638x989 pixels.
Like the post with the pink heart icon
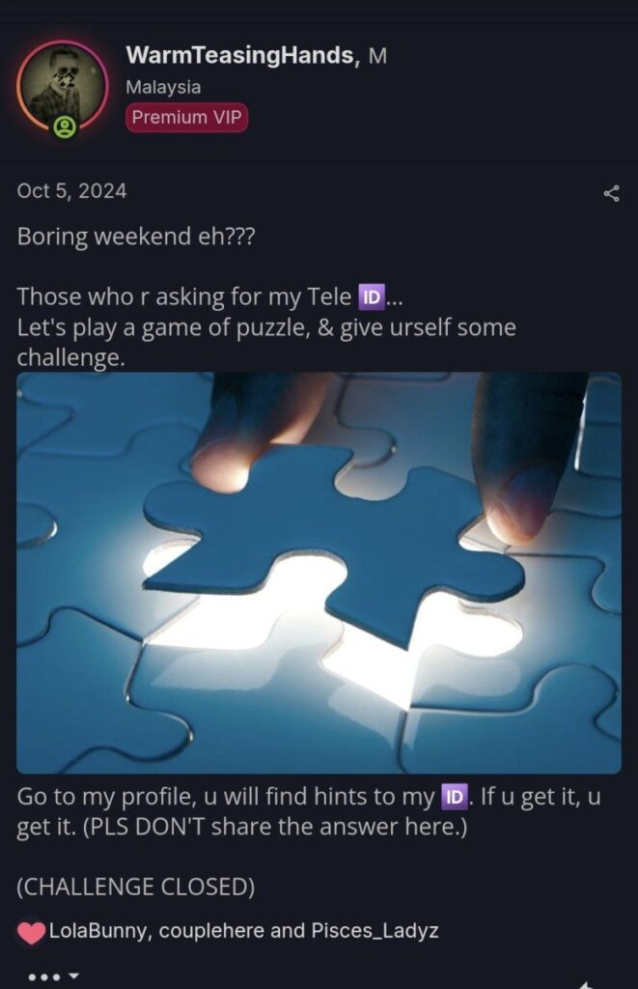[31, 932]
